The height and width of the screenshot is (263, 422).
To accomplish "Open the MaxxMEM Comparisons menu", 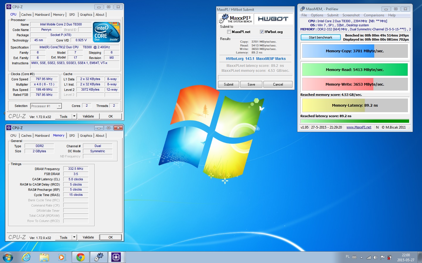I will pos(374,15).
